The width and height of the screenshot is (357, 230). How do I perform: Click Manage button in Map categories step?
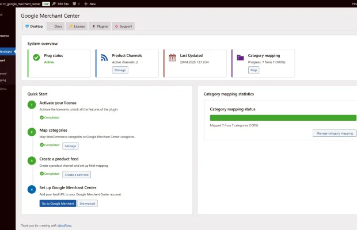(x=71, y=146)
